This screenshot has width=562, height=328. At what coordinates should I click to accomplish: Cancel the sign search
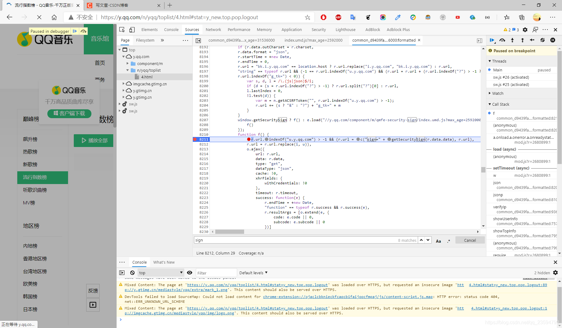pyautogui.click(x=470, y=240)
